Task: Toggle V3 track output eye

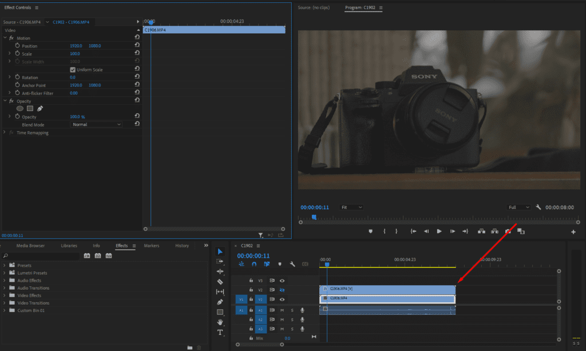Action: (282, 281)
